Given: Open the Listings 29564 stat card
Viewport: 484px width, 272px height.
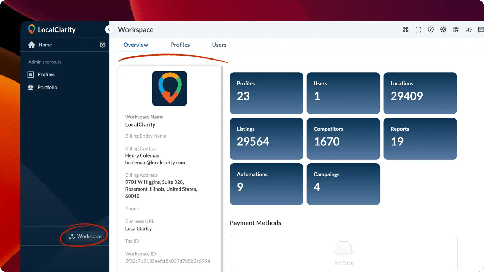Looking at the screenshot, I should [266, 139].
